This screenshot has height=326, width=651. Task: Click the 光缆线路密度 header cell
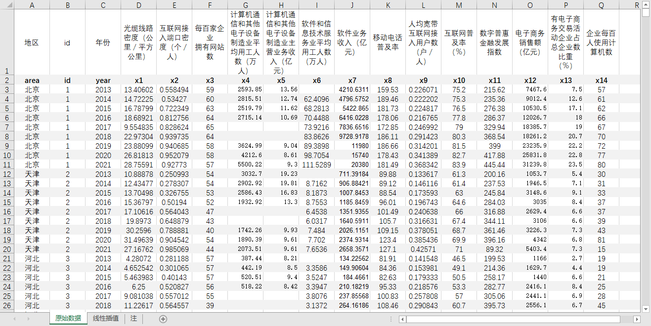click(139, 42)
